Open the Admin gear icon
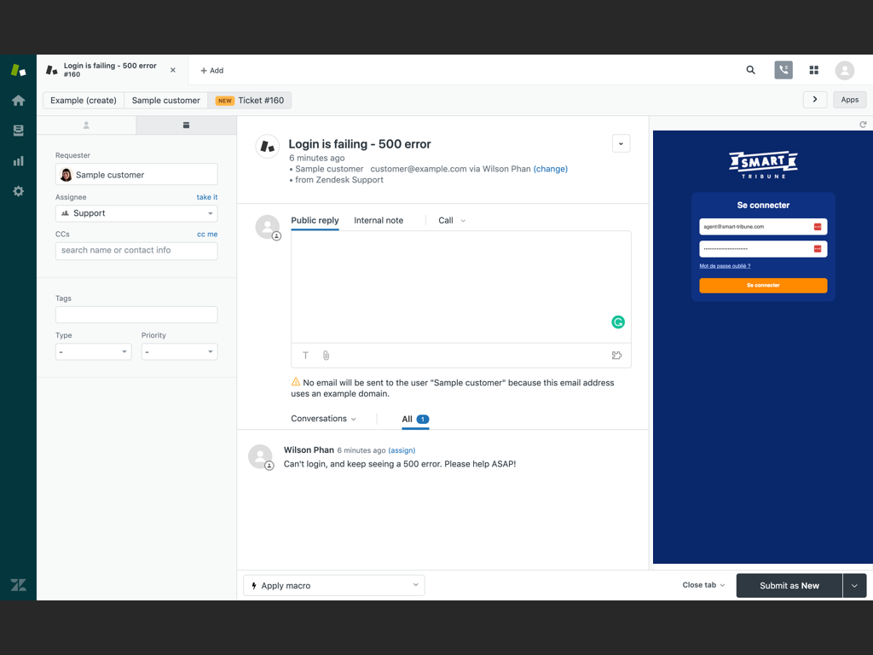The width and height of the screenshot is (873, 655). click(18, 191)
